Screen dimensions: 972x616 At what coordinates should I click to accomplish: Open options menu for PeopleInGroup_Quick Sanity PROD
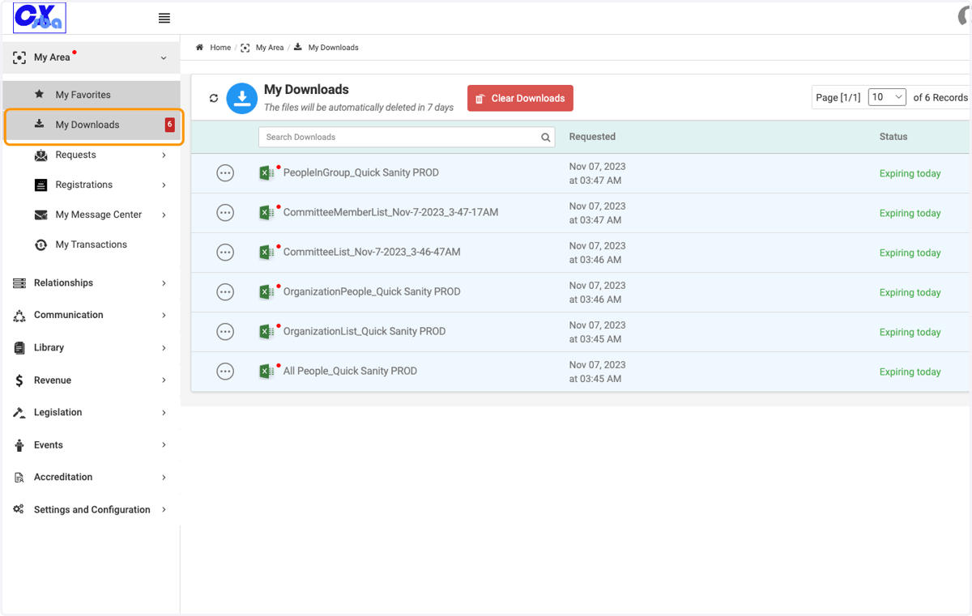point(225,173)
